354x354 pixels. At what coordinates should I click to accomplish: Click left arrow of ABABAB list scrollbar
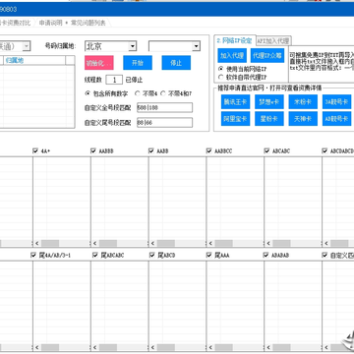click(268, 347)
